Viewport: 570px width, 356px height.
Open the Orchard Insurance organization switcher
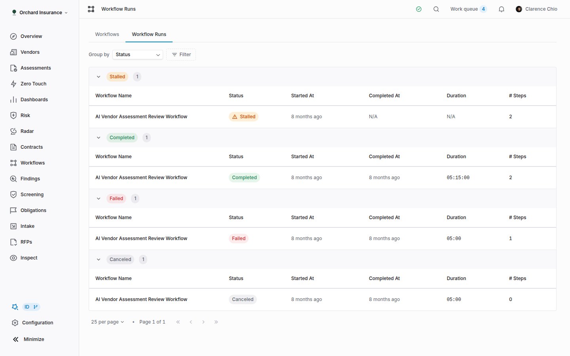click(40, 13)
